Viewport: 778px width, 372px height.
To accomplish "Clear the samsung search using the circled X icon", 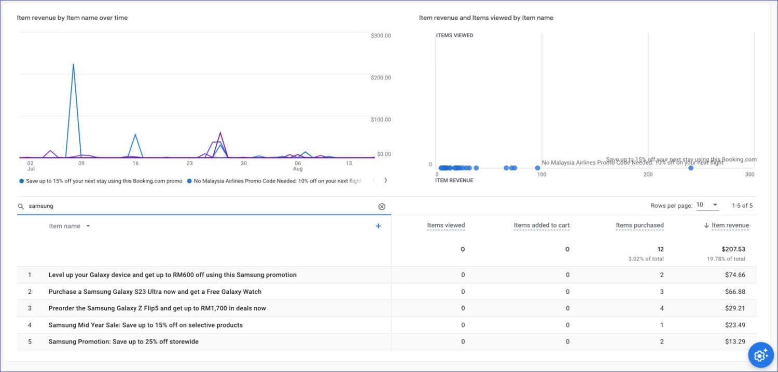I will click(x=382, y=206).
